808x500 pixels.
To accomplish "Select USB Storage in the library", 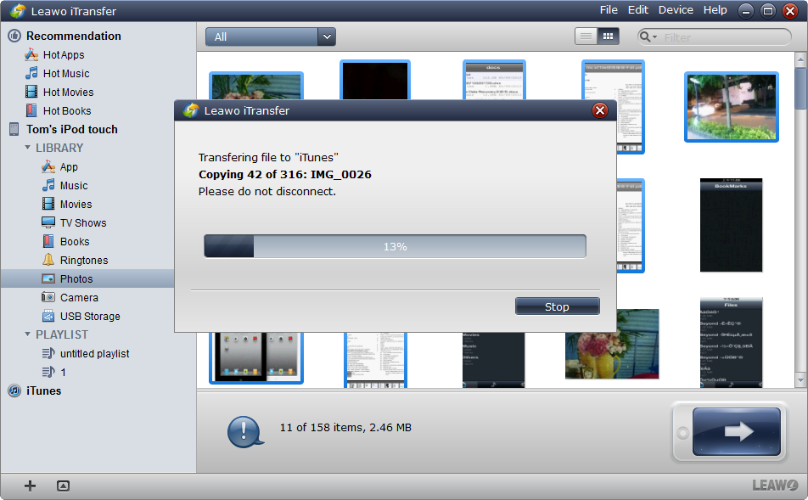I will 89,317.
